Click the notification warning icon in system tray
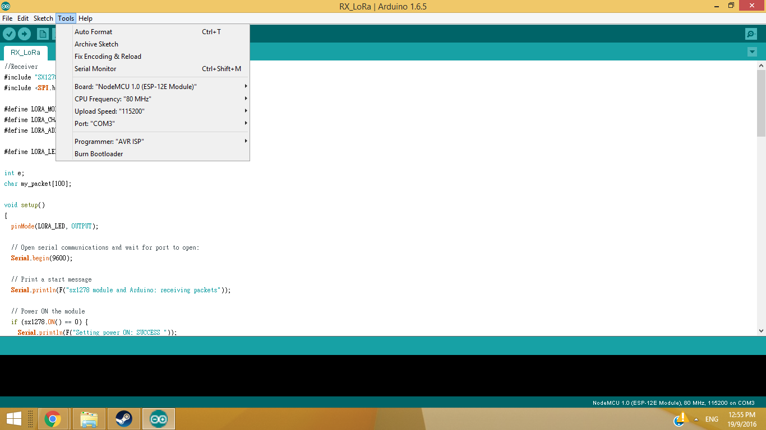The image size is (766, 430). click(x=682, y=418)
